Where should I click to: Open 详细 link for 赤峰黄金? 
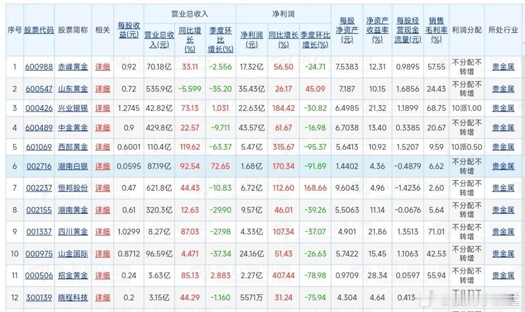coord(102,67)
